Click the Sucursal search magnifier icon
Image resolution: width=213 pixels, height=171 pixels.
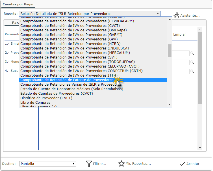click(192, 71)
